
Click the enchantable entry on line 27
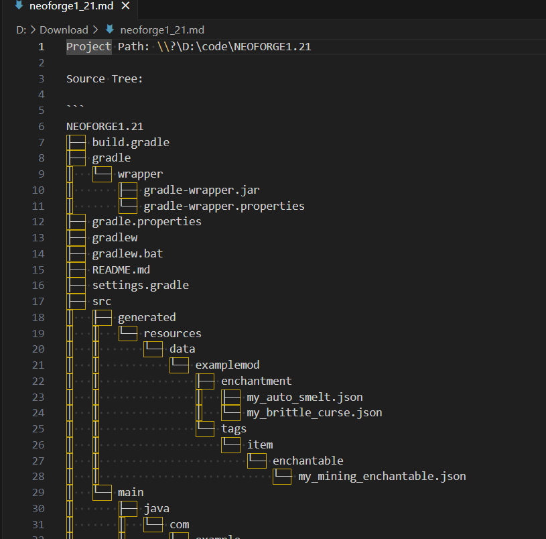[x=308, y=461]
